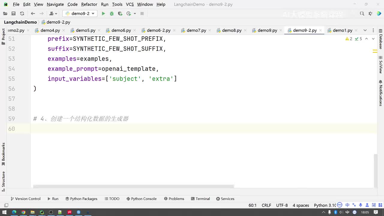Open folder icon in main toolbar
Image resolution: width=384 pixels, height=216 pixels.
click(5, 13)
